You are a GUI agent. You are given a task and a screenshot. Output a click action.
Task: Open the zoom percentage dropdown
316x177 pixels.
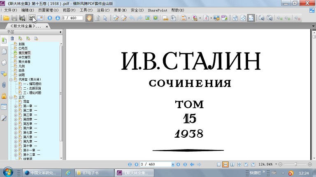(276, 164)
